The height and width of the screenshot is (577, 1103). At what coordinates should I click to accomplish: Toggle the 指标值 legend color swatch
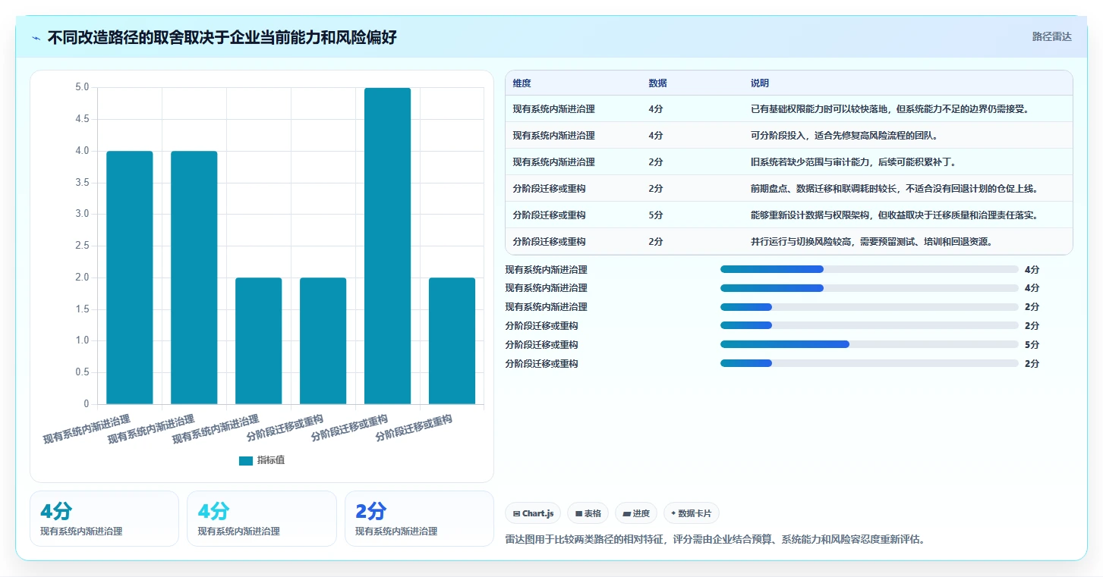(x=245, y=460)
